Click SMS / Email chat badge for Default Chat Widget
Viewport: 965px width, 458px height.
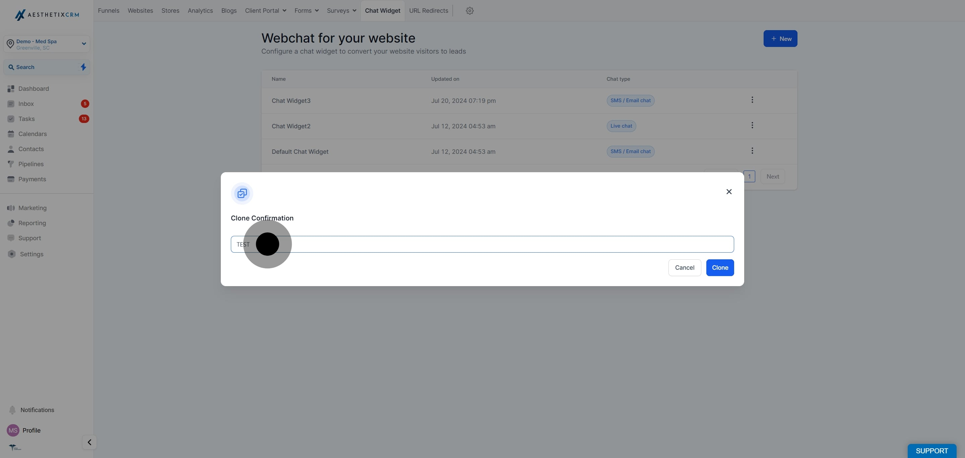pos(631,152)
